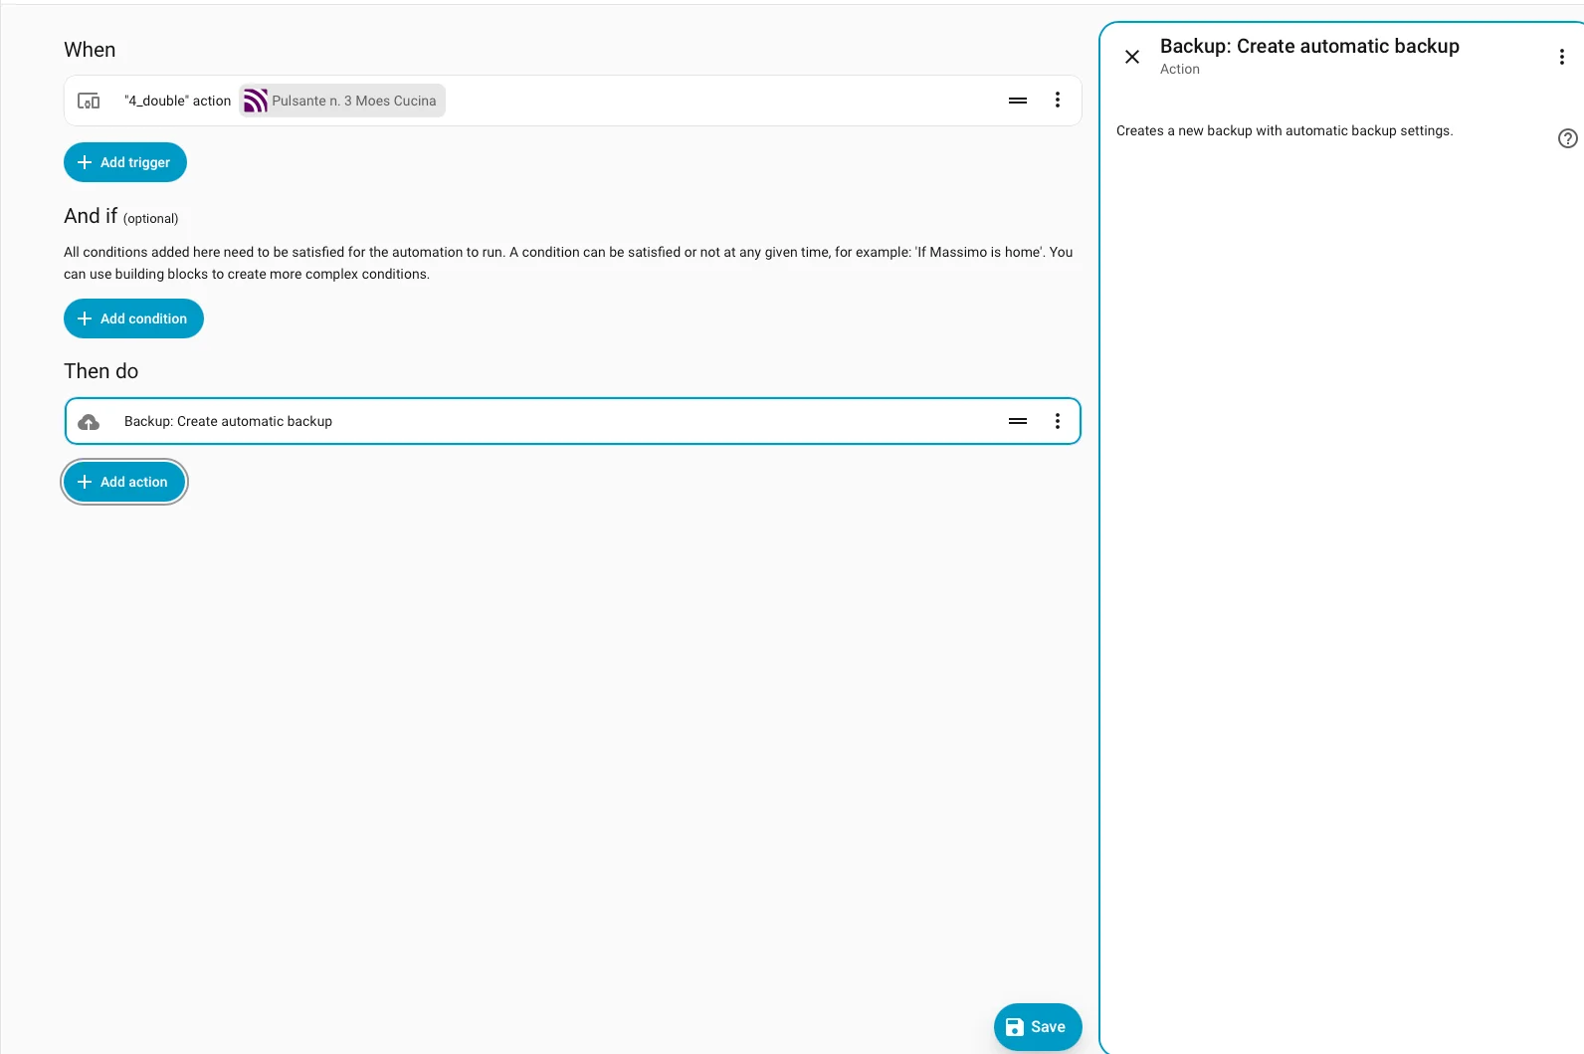Open the side panel overflow menu
The image size is (1584, 1054).
tap(1562, 57)
